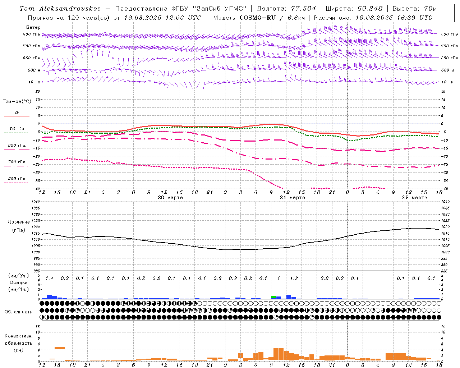Viewport: 460px width, 368px height.
Task: Click the "(км)" unit under convective cloud label
Action: click(18, 350)
